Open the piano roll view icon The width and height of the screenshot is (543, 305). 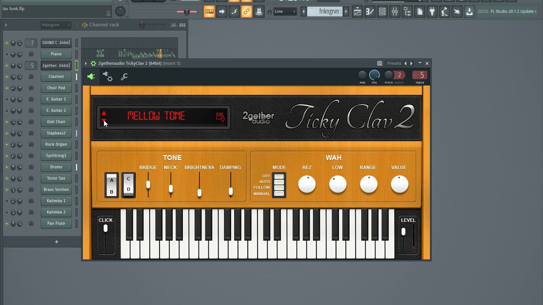tap(370, 12)
